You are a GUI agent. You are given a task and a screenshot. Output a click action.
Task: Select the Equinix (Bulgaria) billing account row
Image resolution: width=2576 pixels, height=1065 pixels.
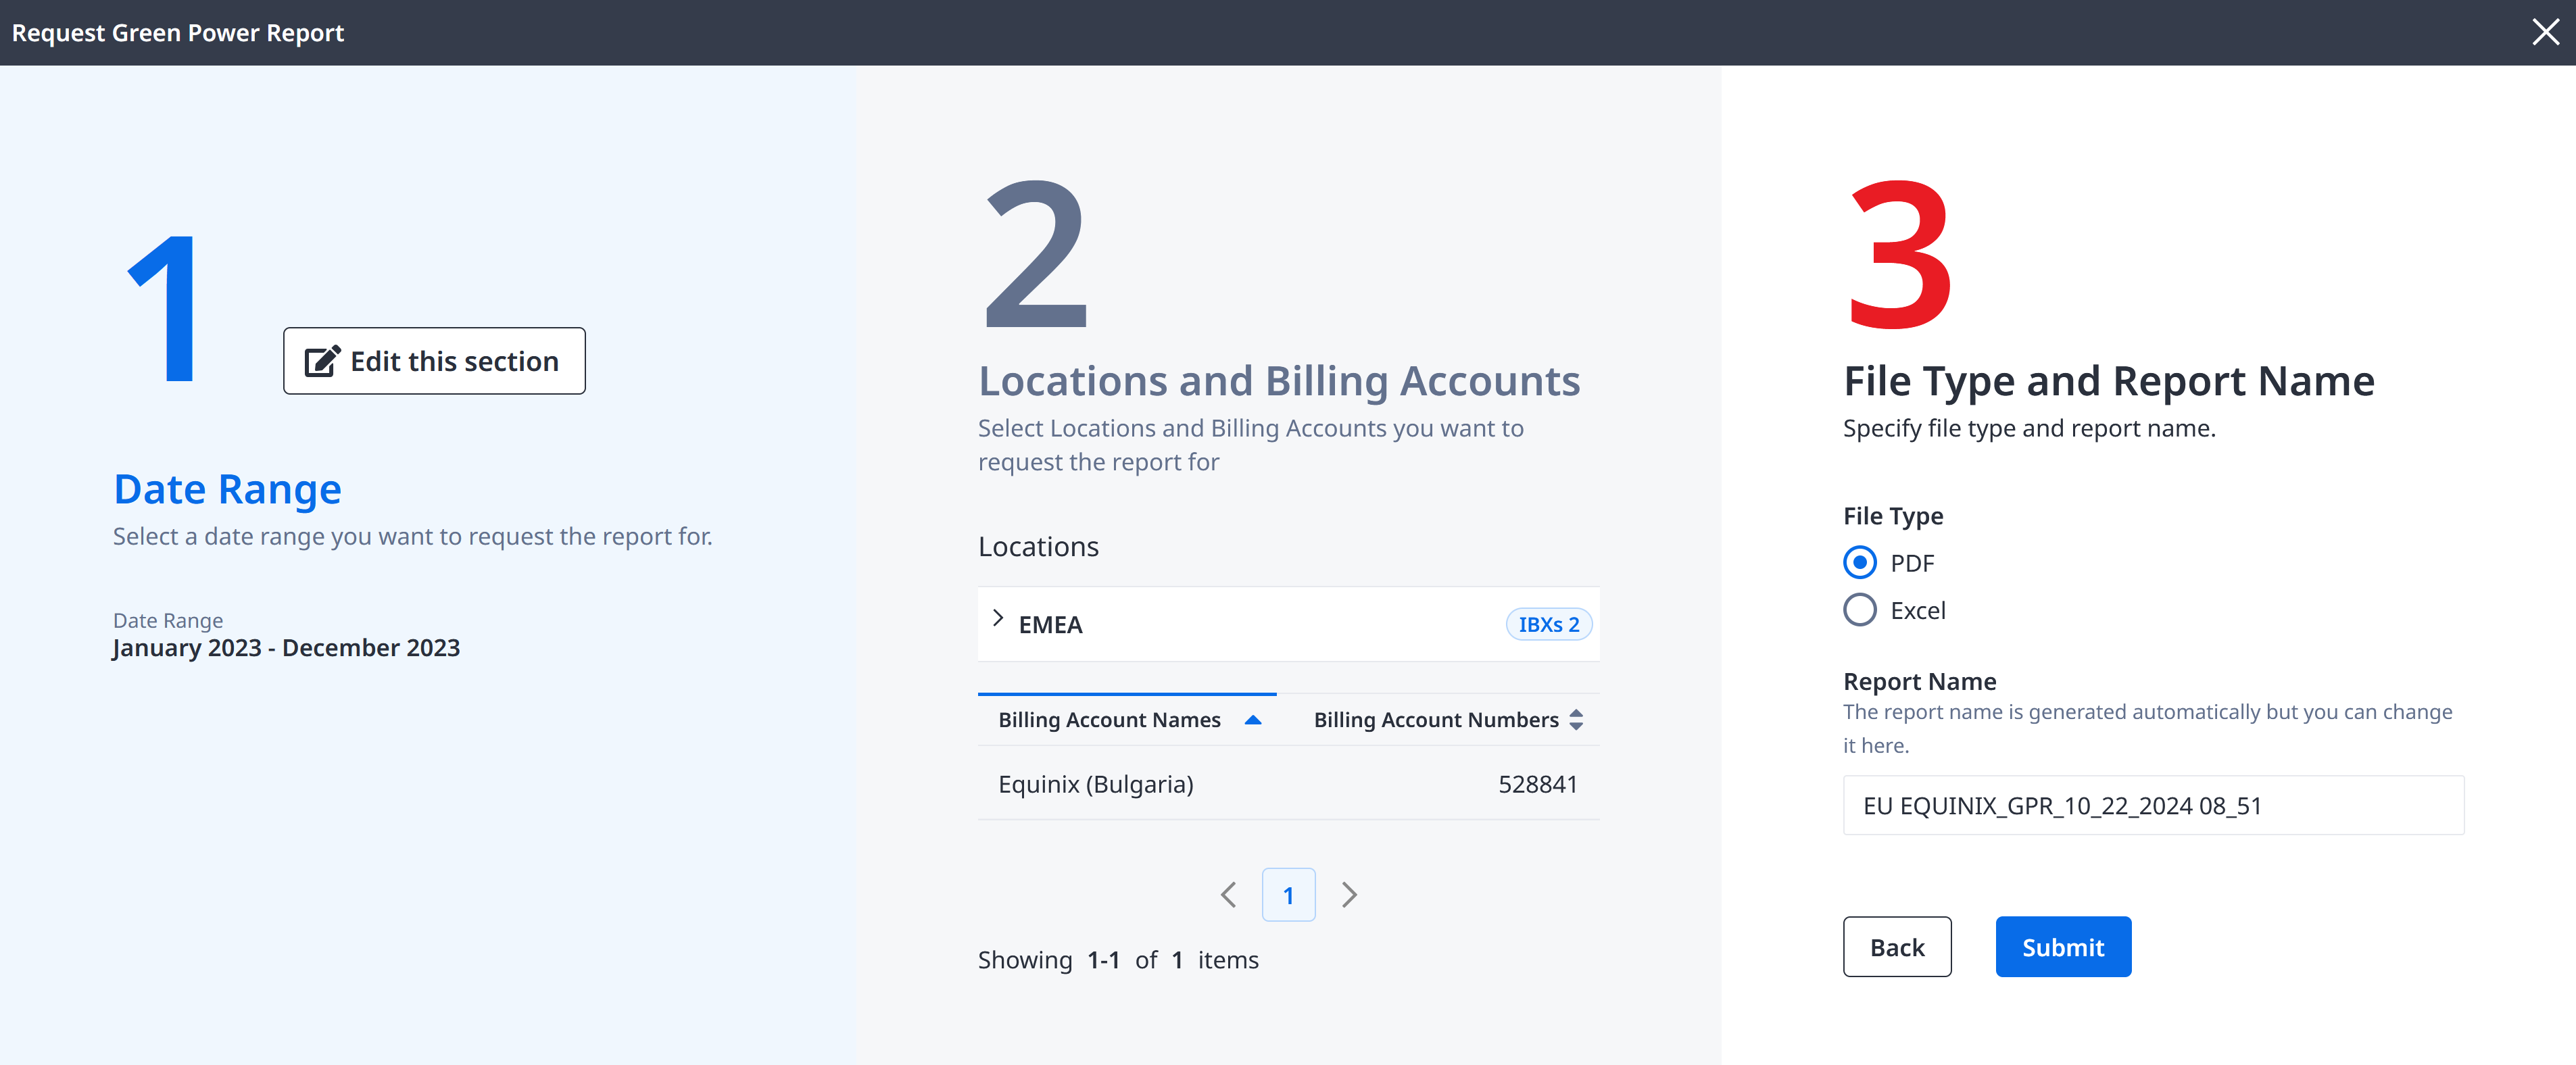(x=1288, y=784)
